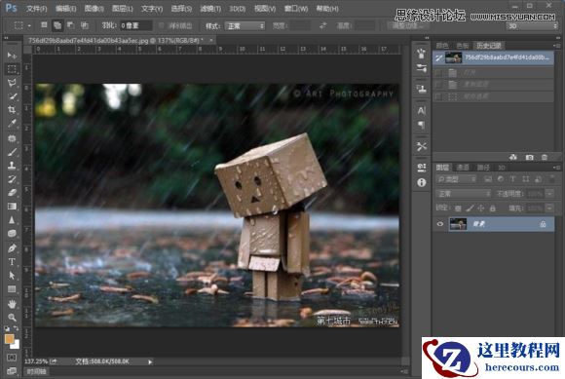Select the Spot Healing Brush tool
The height and width of the screenshot is (379, 565).
click(12, 138)
